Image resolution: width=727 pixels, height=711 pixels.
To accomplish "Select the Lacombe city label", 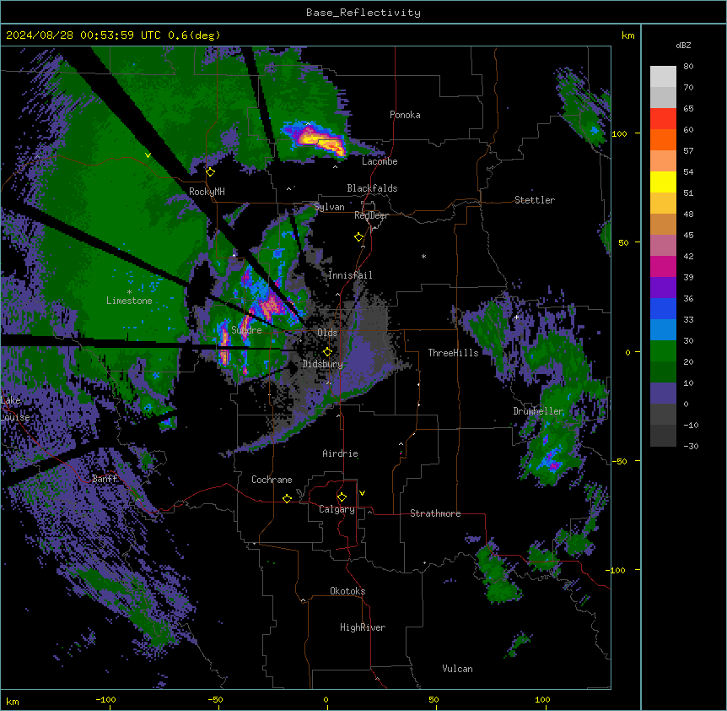I will (380, 161).
